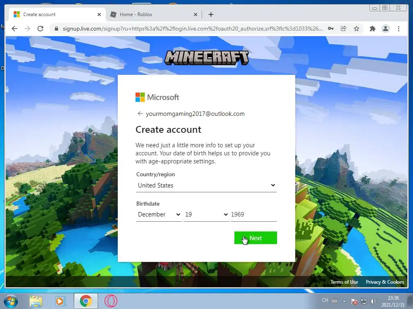The height and width of the screenshot is (309, 413).
Task: Go back with the browser back arrow
Action: click(x=15, y=29)
